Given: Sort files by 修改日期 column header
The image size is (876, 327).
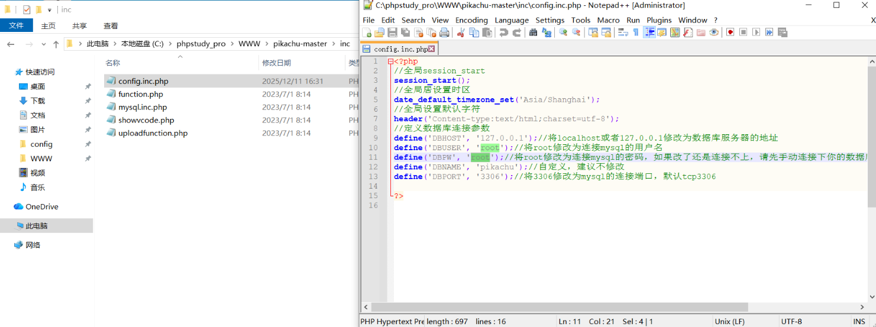Looking at the screenshot, I should click(x=276, y=63).
